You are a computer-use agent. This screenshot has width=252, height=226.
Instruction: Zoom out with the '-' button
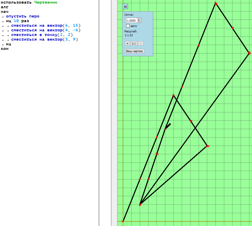[x=141, y=43]
